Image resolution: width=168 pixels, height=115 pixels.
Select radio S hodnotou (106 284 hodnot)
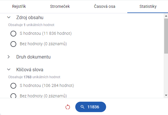pyautogui.click(x=13, y=86)
